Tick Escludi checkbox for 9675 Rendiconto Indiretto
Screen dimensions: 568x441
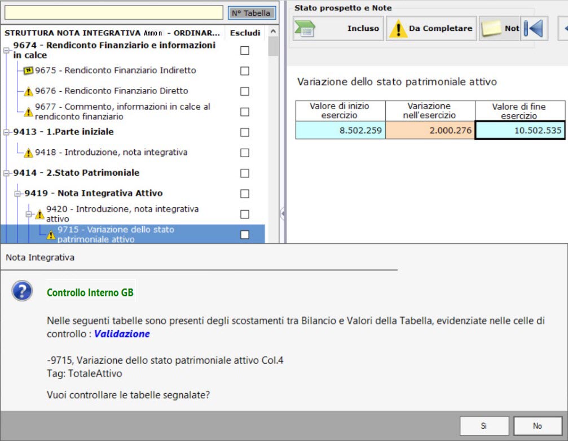(x=245, y=71)
